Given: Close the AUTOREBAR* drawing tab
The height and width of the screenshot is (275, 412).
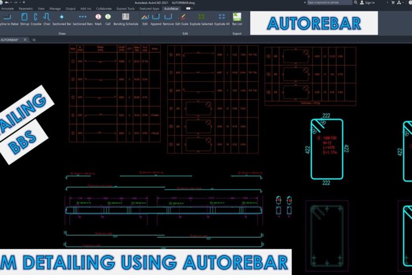Looking at the screenshot, I should (x=25, y=40).
